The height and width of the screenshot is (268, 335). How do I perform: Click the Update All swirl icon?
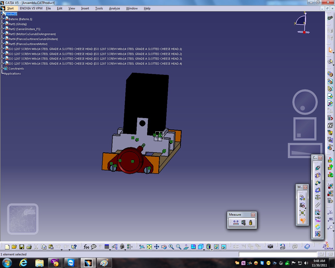coord(295,247)
